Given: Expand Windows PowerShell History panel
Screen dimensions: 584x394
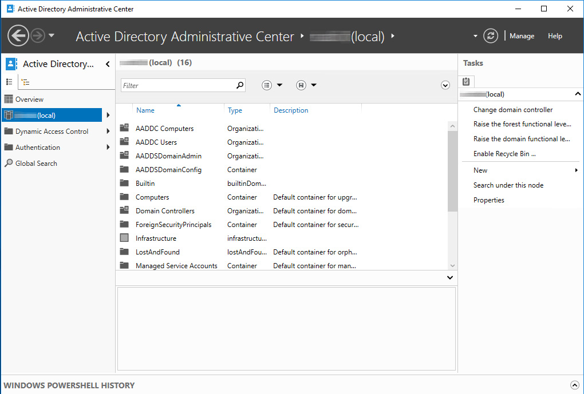Looking at the screenshot, I should point(574,385).
